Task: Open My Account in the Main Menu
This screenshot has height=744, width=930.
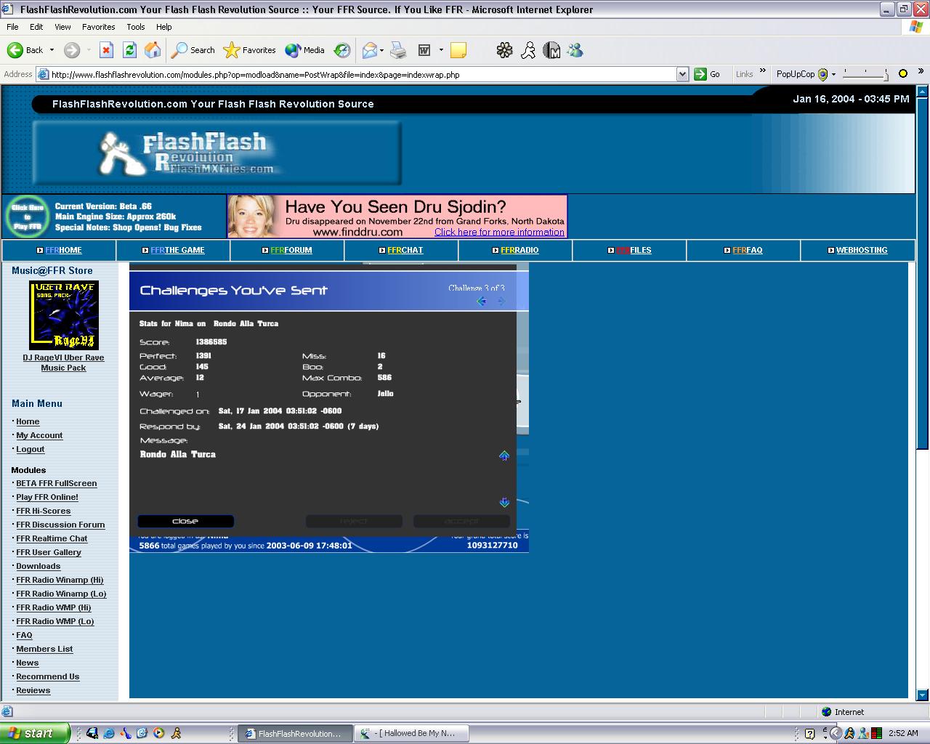Action: [39, 435]
